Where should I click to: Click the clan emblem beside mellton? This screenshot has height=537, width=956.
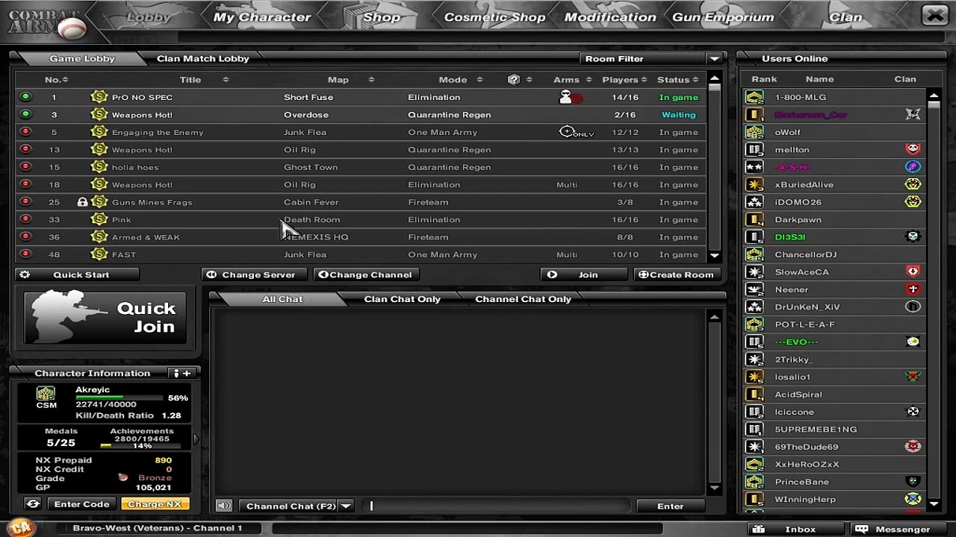913,149
